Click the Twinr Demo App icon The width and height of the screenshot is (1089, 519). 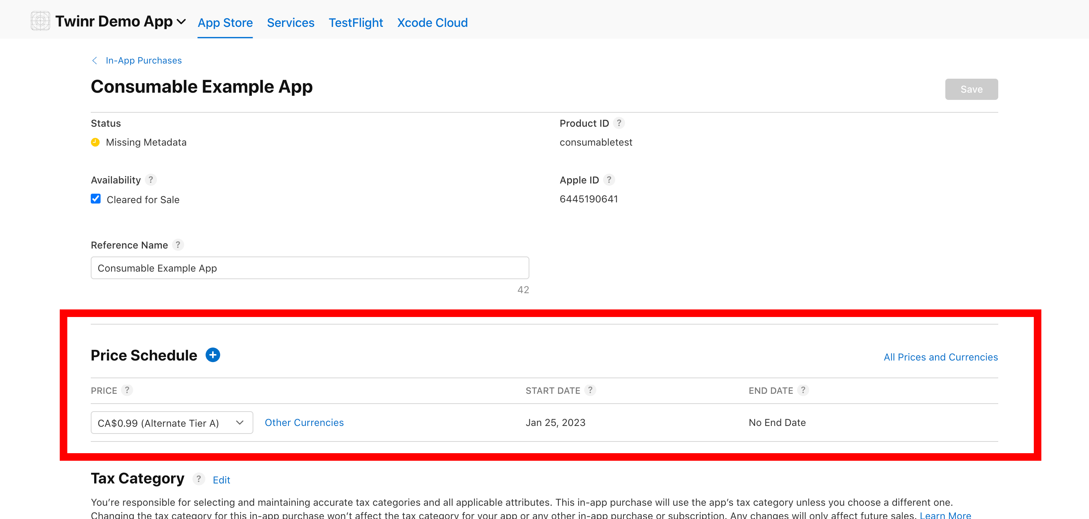[40, 21]
